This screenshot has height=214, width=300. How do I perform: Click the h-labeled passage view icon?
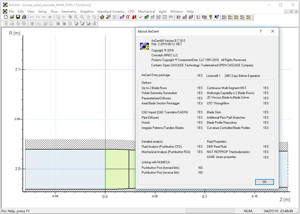coord(88,24)
